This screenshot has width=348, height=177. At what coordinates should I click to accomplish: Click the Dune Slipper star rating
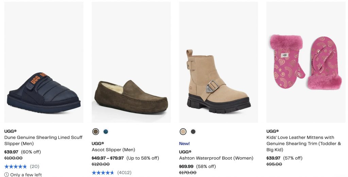pos(15,166)
